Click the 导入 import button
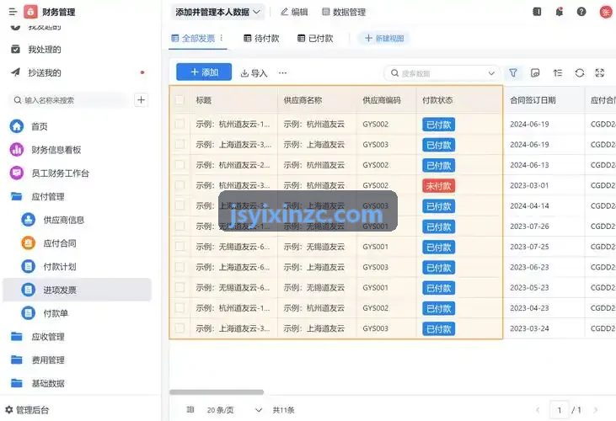Image resolution: width=616 pixels, height=421 pixels. coord(254,73)
